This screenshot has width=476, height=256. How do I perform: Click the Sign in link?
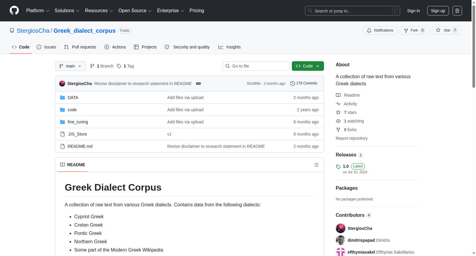coord(414,11)
